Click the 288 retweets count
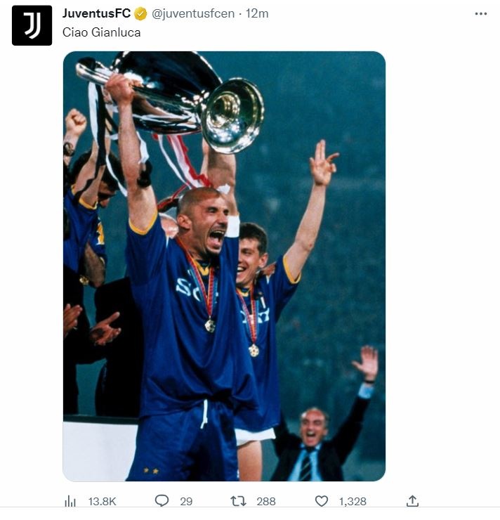 pos(265,502)
